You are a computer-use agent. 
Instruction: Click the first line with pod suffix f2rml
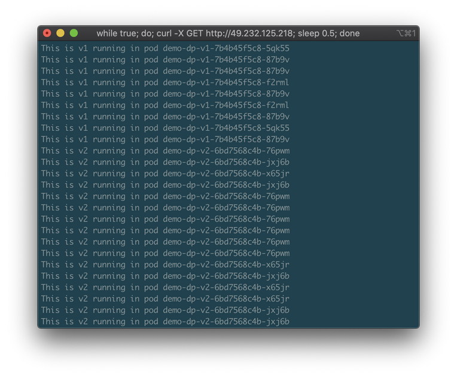click(164, 82)
